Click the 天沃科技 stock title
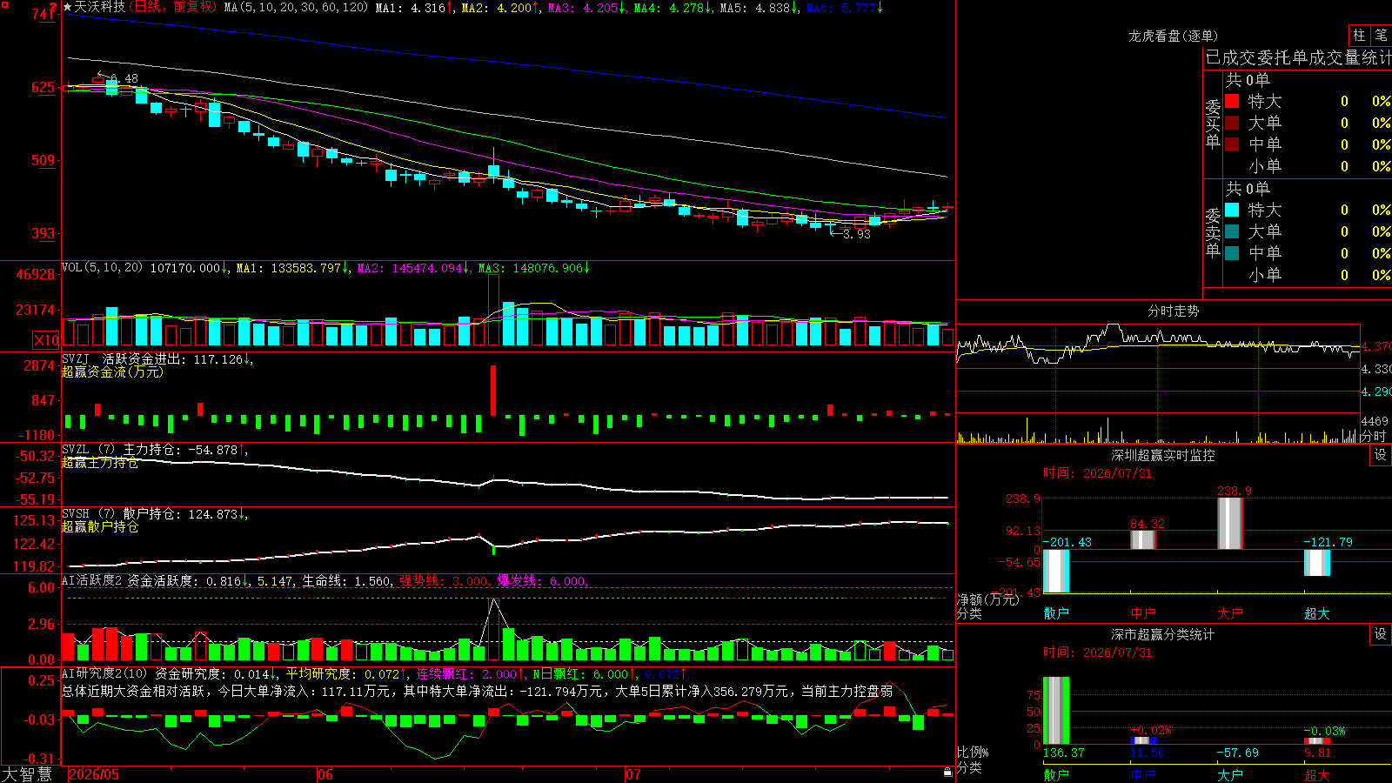 (100, 7)
